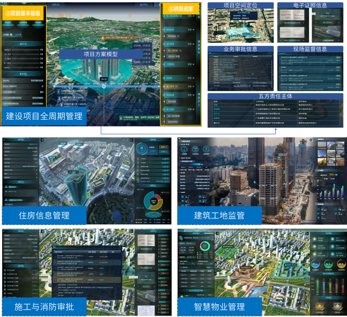Image resolution: width=347 pixels, height=317 pixels.
Task: Click search icon above housing 3D map
Action: tap(131, 140)
